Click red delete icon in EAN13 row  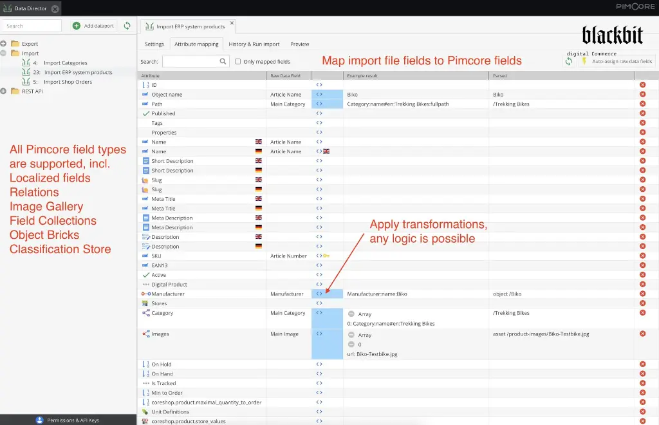[x=643, y=265]
